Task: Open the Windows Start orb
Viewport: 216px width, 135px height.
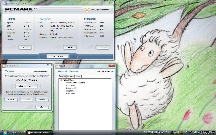Action: (x=5, y=132)
